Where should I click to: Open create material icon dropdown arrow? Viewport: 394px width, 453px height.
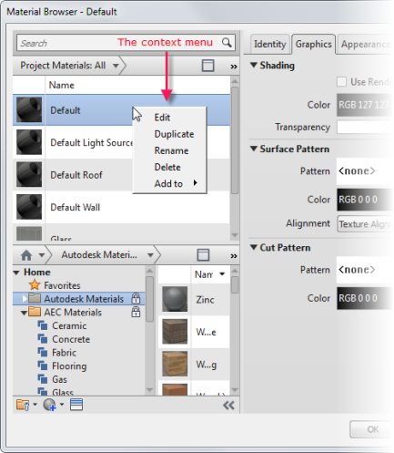[62, 405]
